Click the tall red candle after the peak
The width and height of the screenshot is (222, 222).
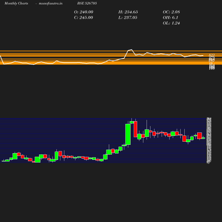tap(135, 129)
